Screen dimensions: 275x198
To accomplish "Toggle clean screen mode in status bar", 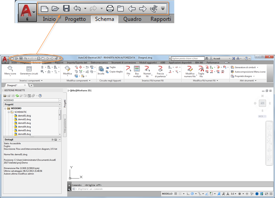I will (266, 194).
